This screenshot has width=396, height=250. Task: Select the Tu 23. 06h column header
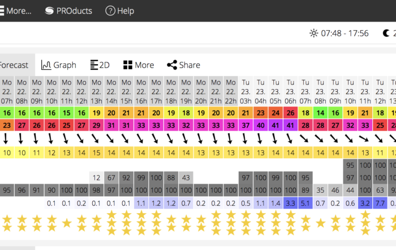(x=290, y=91)
